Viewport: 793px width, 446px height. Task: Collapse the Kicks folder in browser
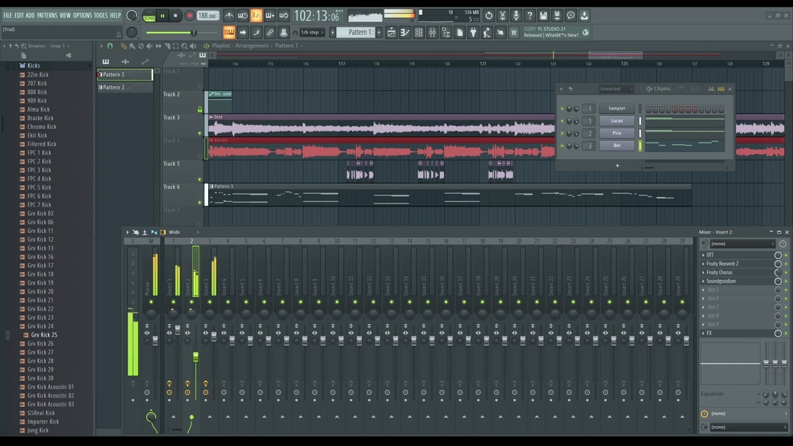click(33, 66)
